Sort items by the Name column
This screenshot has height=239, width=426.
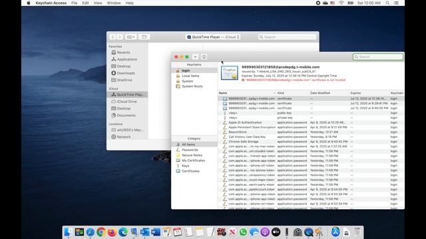[x=247, y=93]
